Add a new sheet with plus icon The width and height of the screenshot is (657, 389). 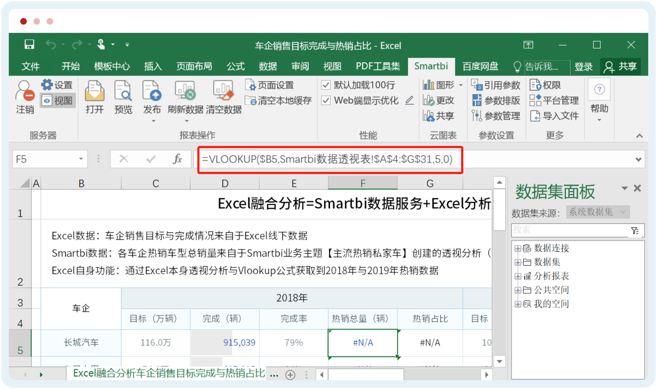pyautogui.click(x=290, y=375)
